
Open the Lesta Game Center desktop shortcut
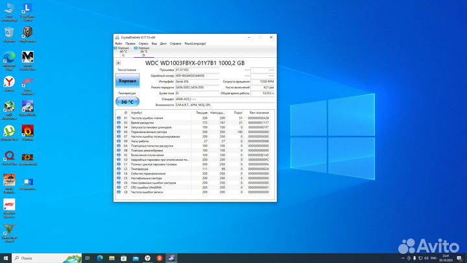tap(27, 12)
